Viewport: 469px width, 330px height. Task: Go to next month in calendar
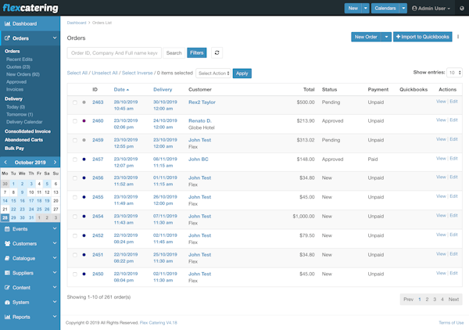[55, 162]
